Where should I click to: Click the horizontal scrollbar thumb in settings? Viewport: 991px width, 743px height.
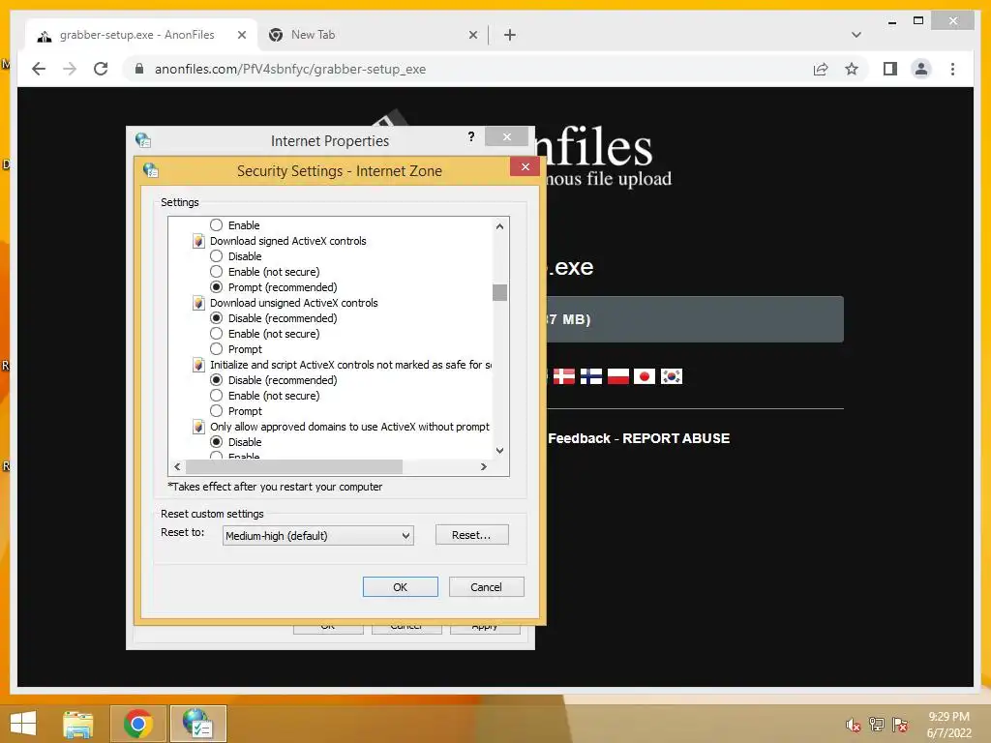294,467
